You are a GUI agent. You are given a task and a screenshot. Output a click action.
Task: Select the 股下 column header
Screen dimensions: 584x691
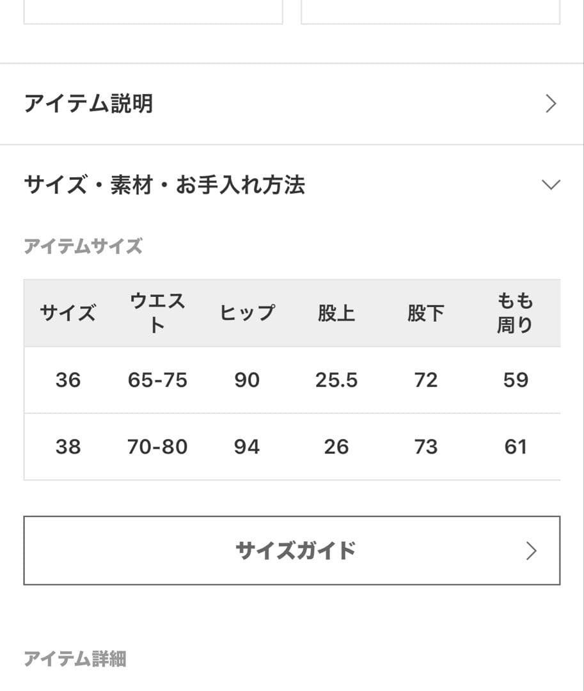click(426, 314)
